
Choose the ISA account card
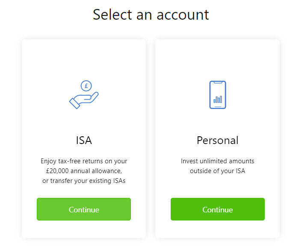pyautogui.click(x=84, y=138)
